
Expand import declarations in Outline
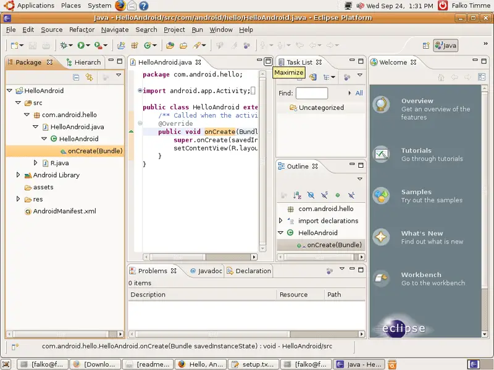pyautogui.click(x=281, y=221)
